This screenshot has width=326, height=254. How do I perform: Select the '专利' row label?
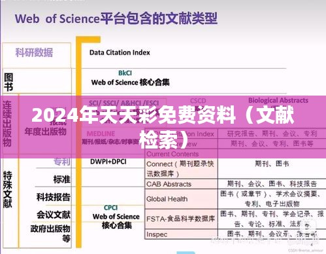[62, 162]
